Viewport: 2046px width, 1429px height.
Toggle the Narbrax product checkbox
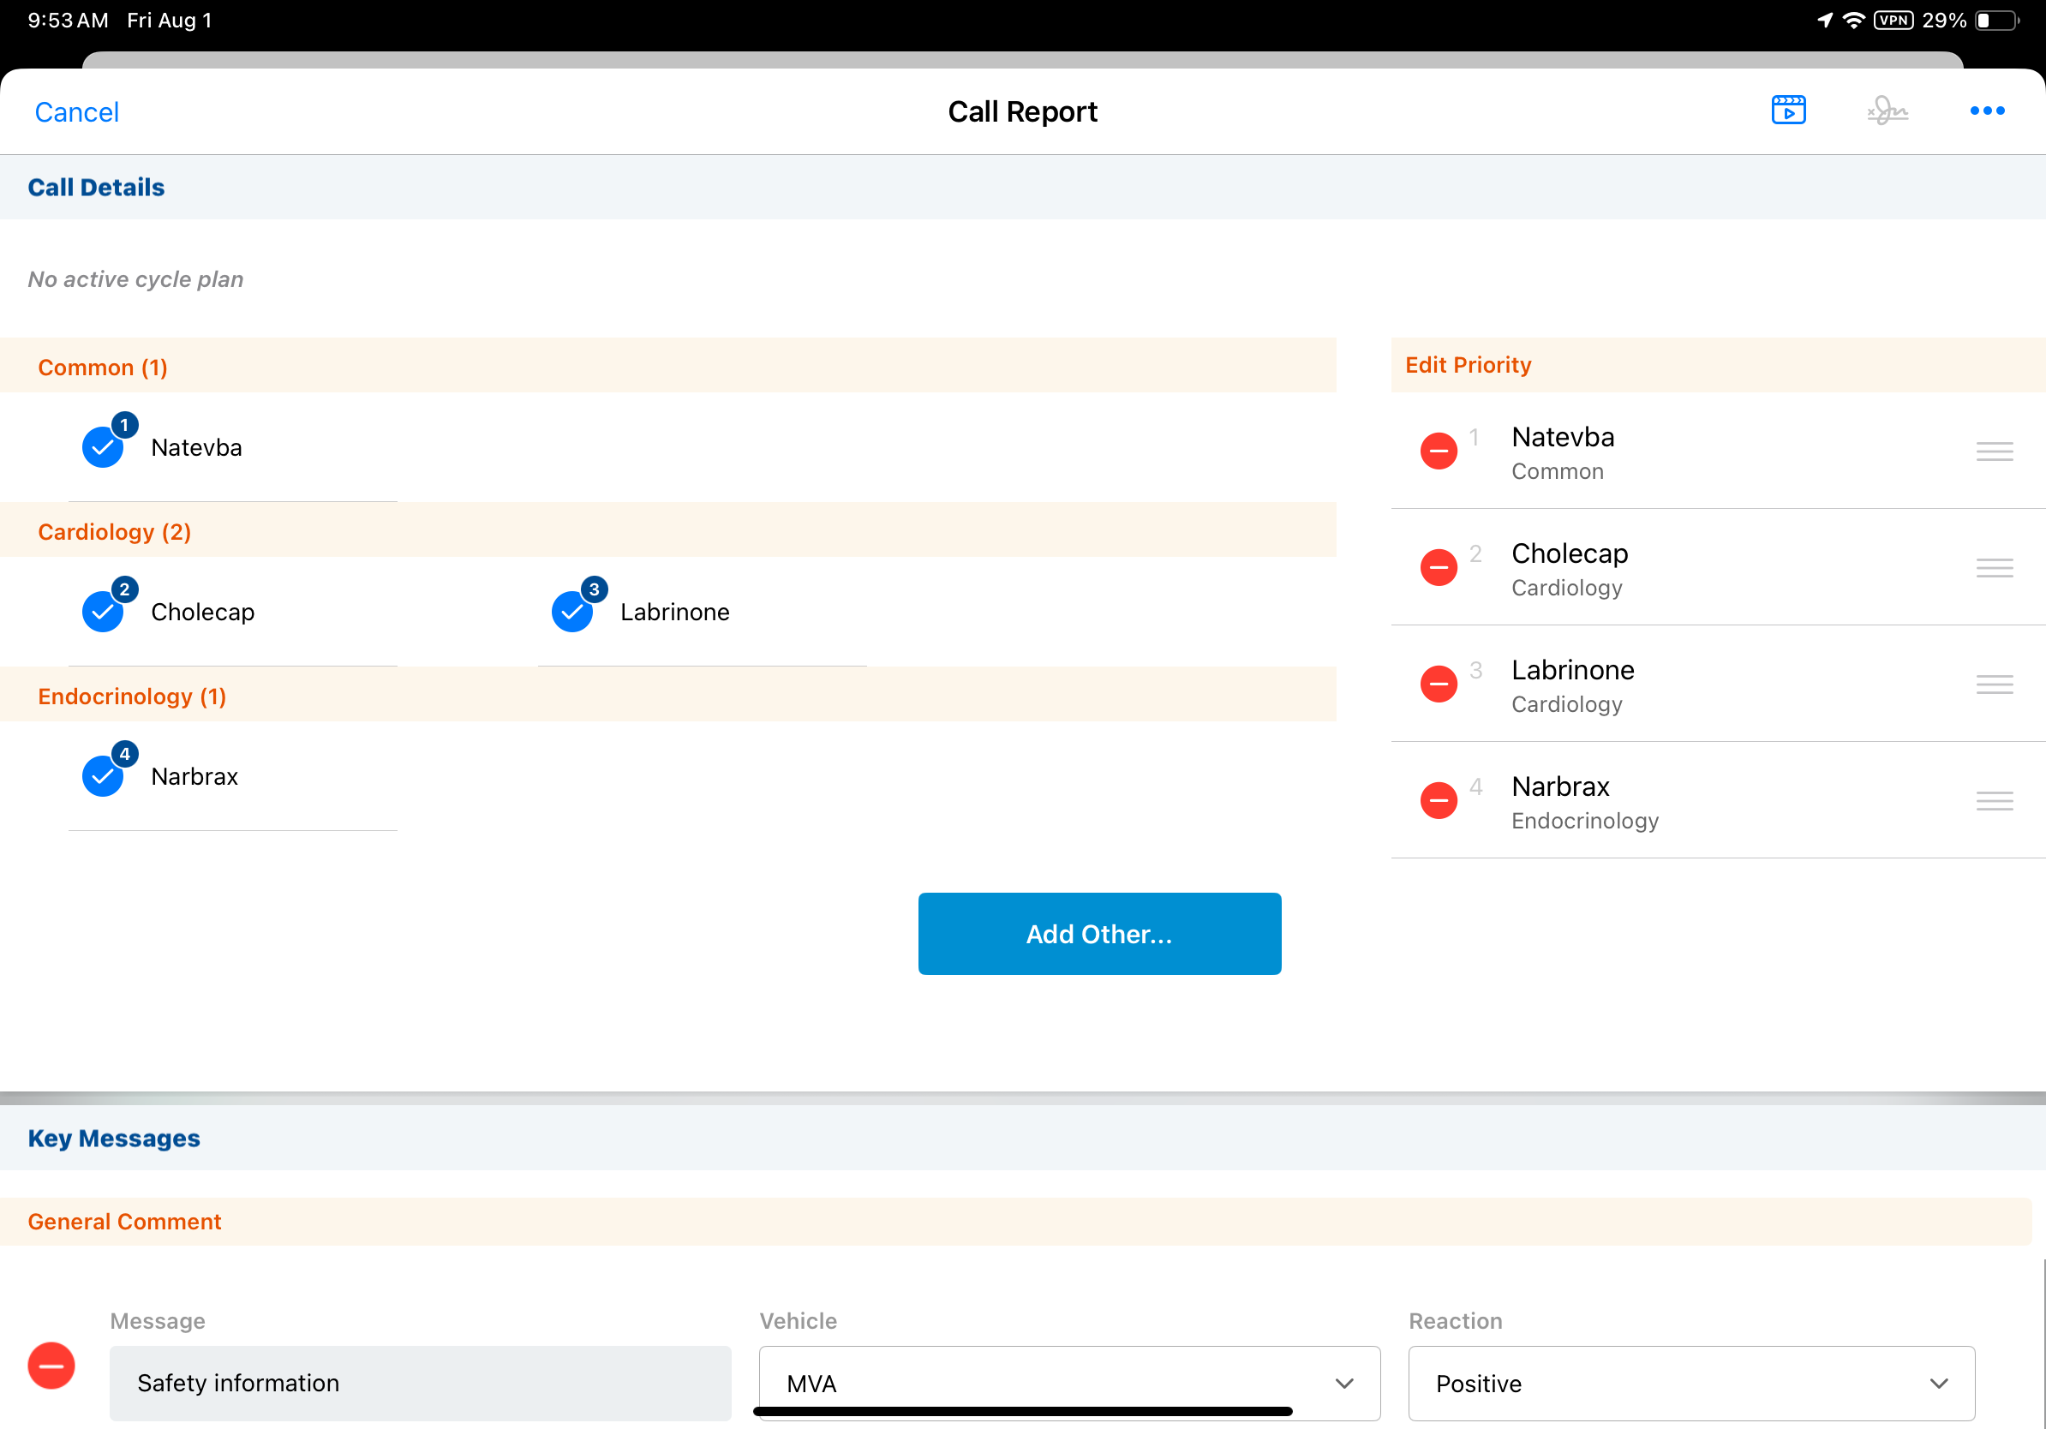pos(104,776)
